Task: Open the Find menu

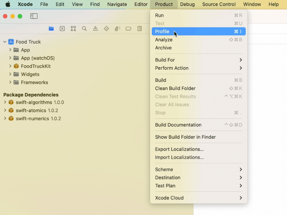Action: point(95,4)
